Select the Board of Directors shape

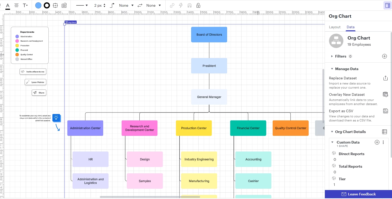pos(209,35)
